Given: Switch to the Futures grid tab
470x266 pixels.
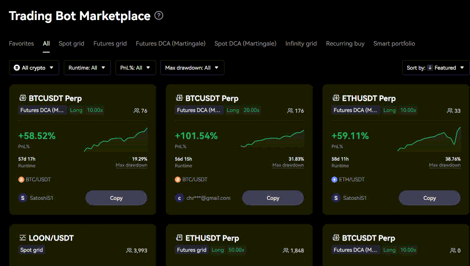Looking at the screenshot, I should click(110, 44).
